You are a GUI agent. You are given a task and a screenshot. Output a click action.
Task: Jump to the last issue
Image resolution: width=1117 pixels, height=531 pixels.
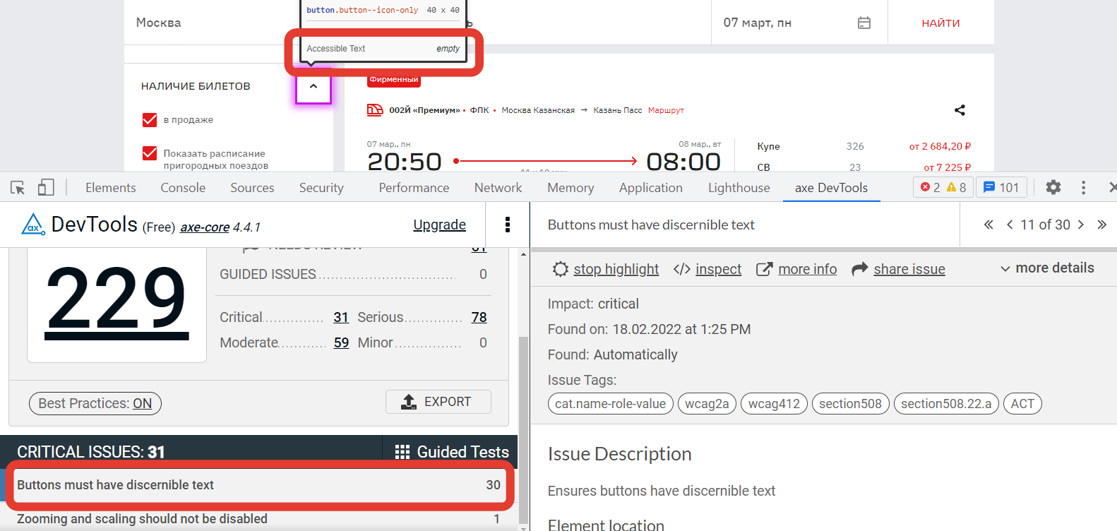point(1101,225)
